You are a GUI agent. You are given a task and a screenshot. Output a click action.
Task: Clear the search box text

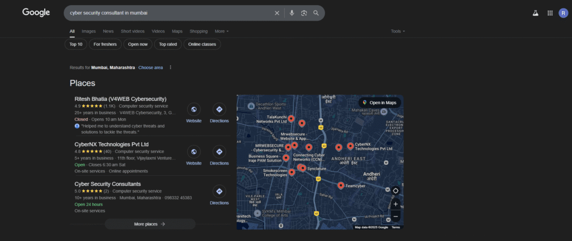[277, 13]
